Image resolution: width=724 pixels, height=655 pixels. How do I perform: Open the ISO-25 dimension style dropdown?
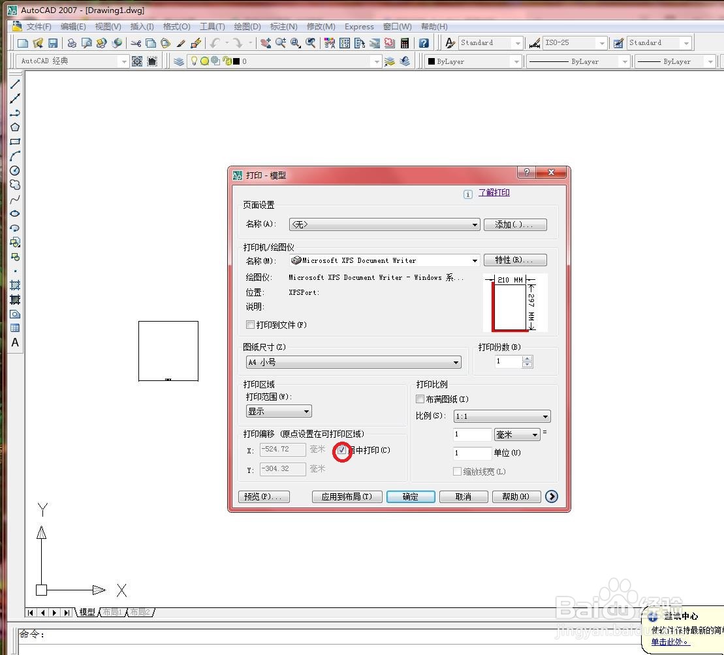574,43
